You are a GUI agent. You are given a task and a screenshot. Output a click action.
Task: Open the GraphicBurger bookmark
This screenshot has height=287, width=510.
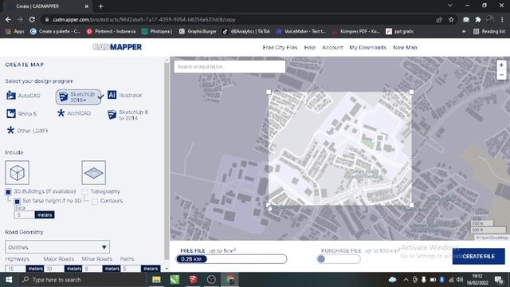(x=198, y=31)
